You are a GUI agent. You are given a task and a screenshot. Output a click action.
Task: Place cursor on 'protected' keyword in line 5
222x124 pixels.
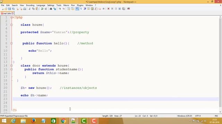pyautogui.click(x=29, y=32)
